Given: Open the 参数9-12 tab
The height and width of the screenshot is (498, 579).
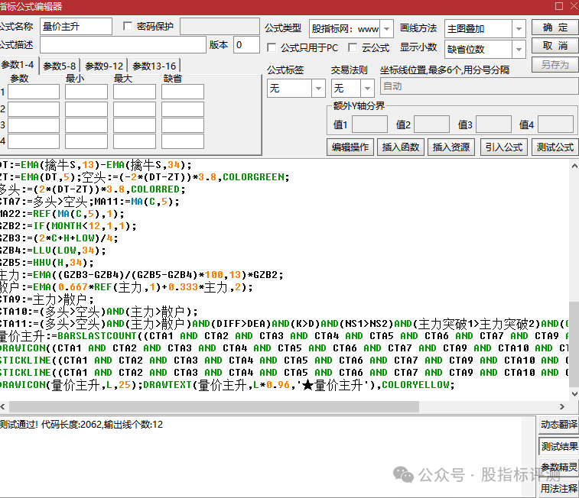Looking at the screenshot, I should coord(104,66).
